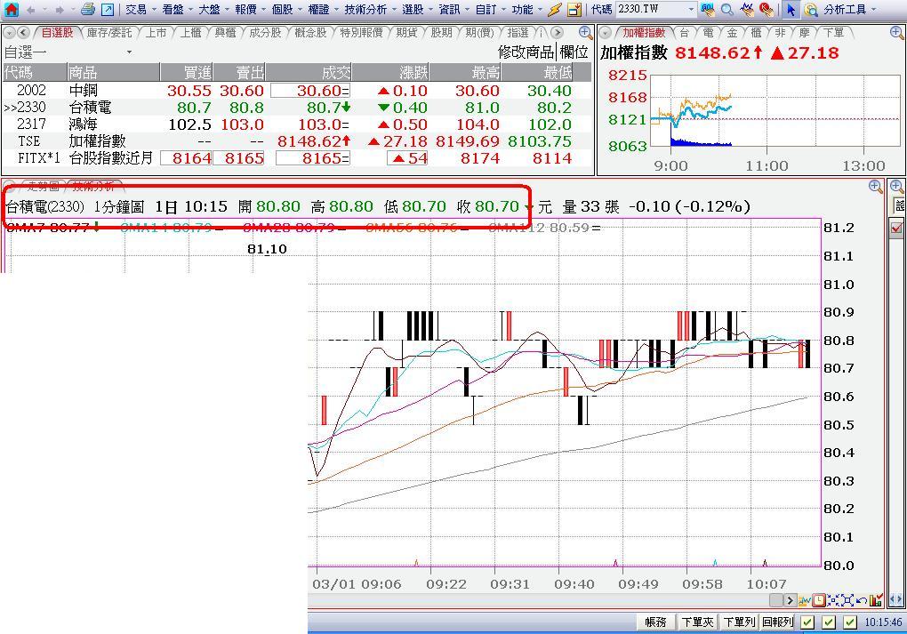This screenshot has height=634, width=907.
Task: Select the 金 index tab
Action: 732,32
